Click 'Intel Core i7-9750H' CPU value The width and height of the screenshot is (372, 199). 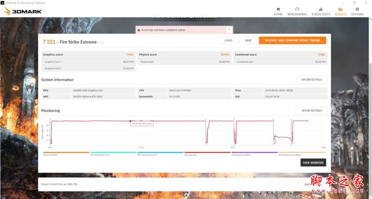point(180,90)
